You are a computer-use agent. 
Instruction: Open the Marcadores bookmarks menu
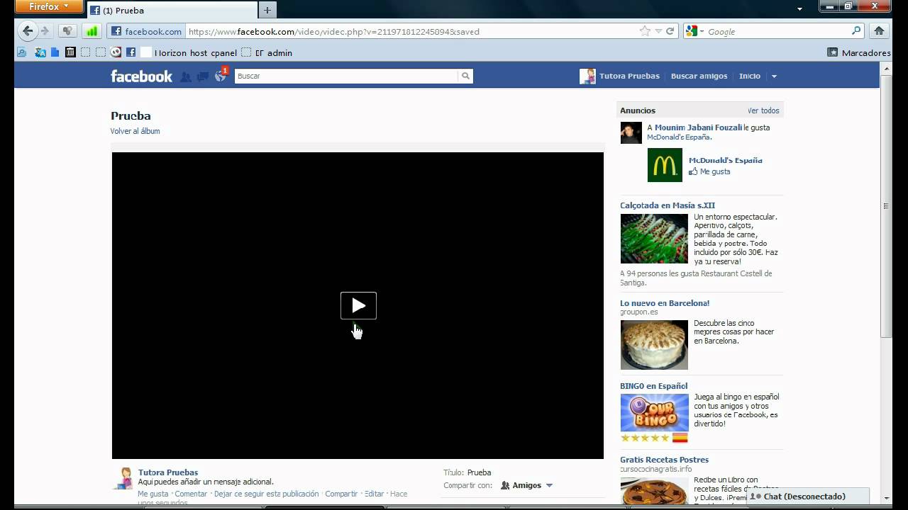[x=858, y=52]
